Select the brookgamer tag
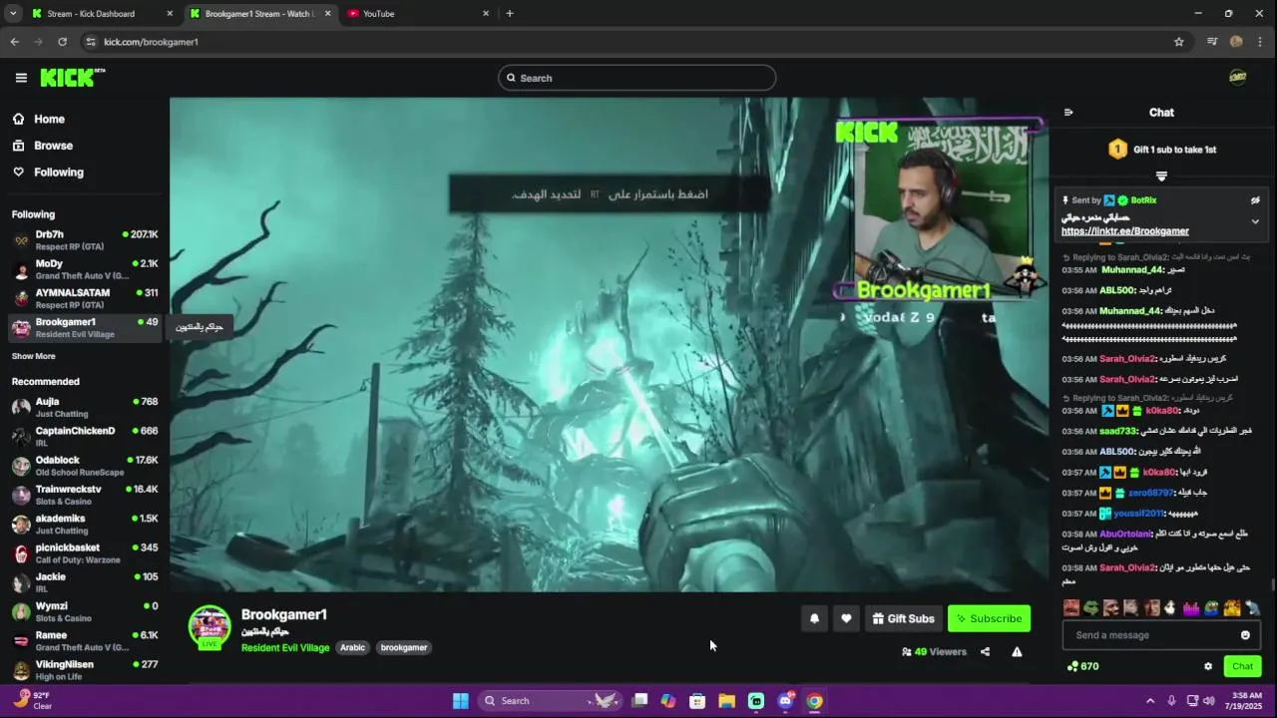Viewport: 1277px width, 718px height. [x=404, y=647]
